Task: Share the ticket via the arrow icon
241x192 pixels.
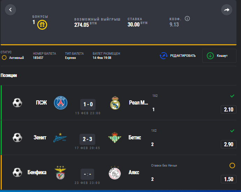Action: 227,10
